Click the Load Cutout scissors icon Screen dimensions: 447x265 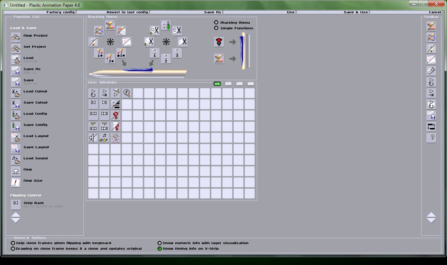click(x=16, y=93)
